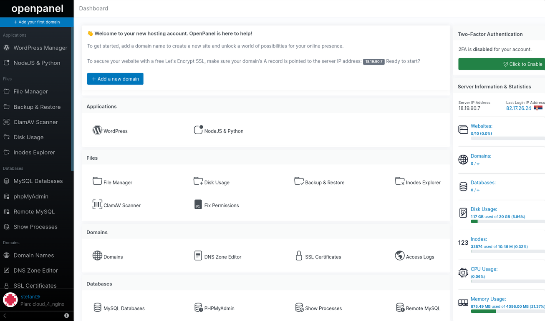Click the Disk Usage progress bar
Screen dimensions: 545x321
click(x=507, y=221)
